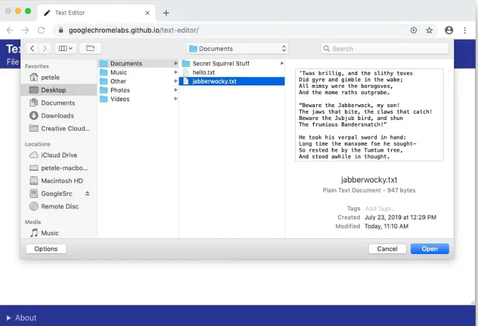This screenshot has width=478, height=326.
Task: Select petele-macbo... computer in Locations
Action: (58, 168)
